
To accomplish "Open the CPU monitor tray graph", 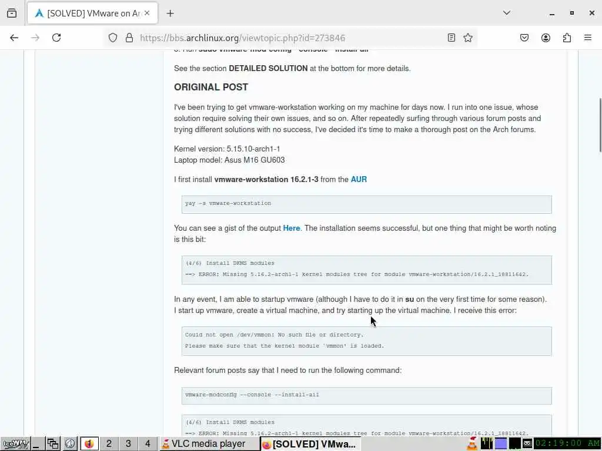I will (x=487, y=443).
